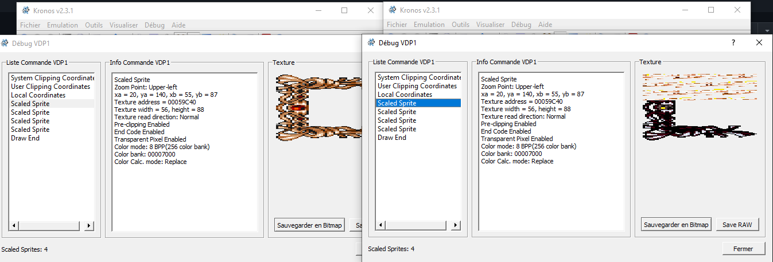Open Visualiser menu in right Kronos window
Viewport: 773px width, 262px height.
(x=491, y=25)
